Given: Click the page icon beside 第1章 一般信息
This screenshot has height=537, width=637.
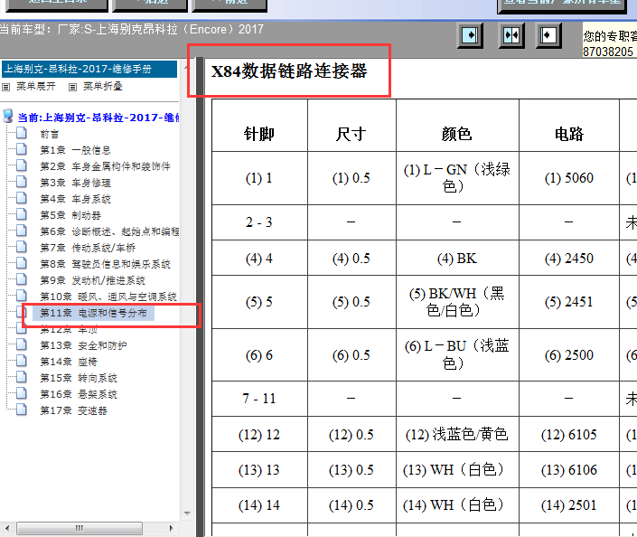Looking at the screenshot, I should (x=21, y=149).
